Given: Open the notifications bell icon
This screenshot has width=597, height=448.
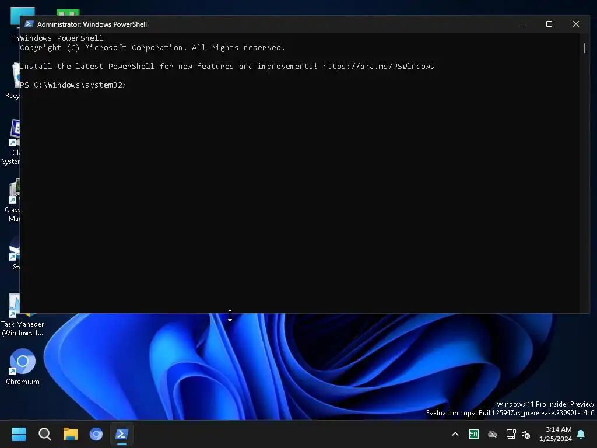Looking at the screenshot, I should [581, 434].
